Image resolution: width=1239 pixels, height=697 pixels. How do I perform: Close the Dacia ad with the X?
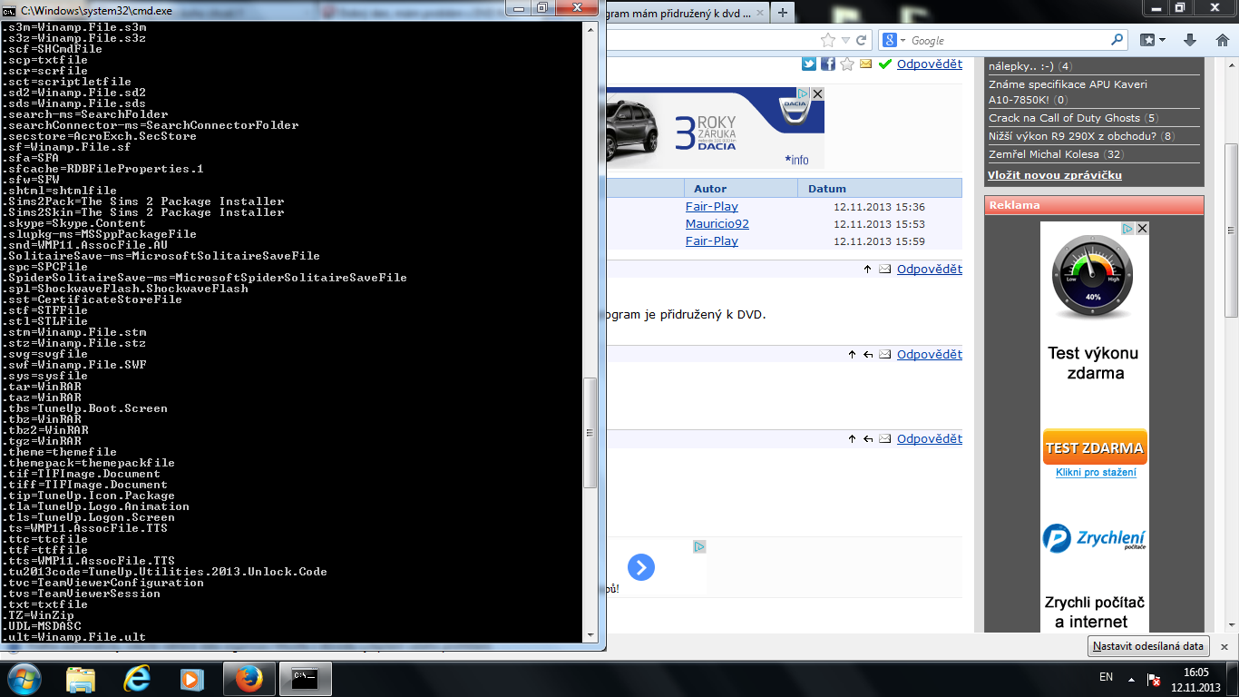tap(817, 93)
